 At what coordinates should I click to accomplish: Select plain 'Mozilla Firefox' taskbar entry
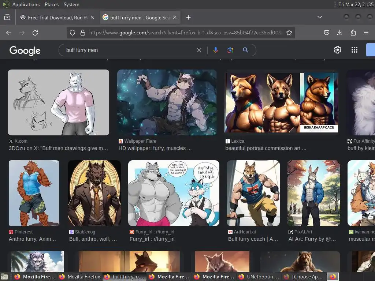point(80,277)
